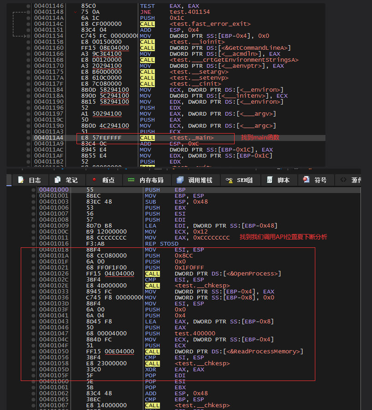Open the 调用堆栈 call stack tab
Viewport: 372px width, 410px height.
tap(195, 180)
